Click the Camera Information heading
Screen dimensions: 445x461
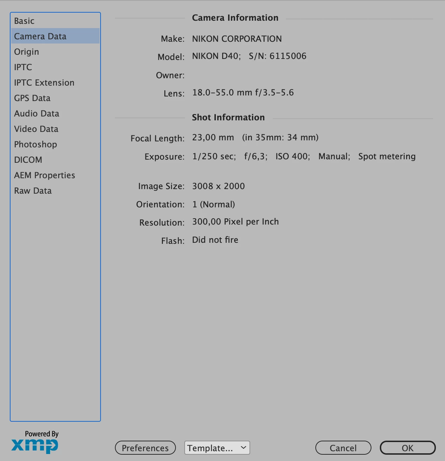tap(235, 18)
